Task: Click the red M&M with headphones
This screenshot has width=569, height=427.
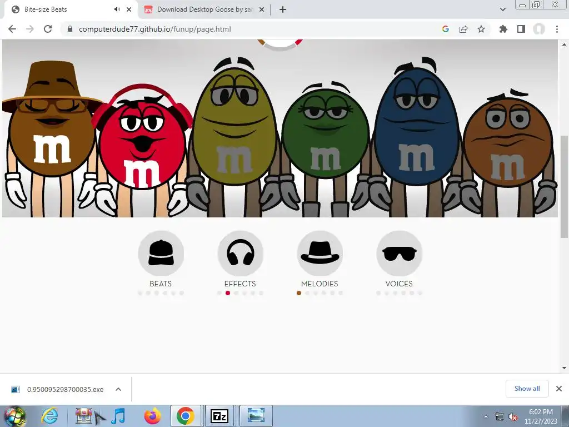Action: pyautogui.click(x=142, y=149)
